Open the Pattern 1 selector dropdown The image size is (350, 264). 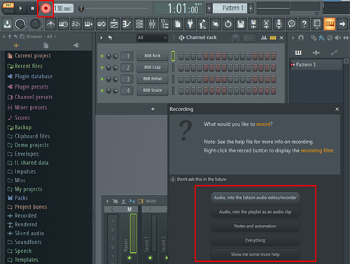230,8
